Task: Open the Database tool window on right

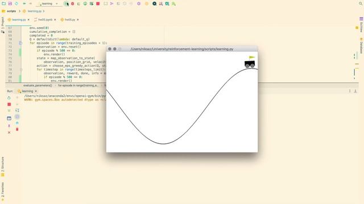Action: click(361, 45)
